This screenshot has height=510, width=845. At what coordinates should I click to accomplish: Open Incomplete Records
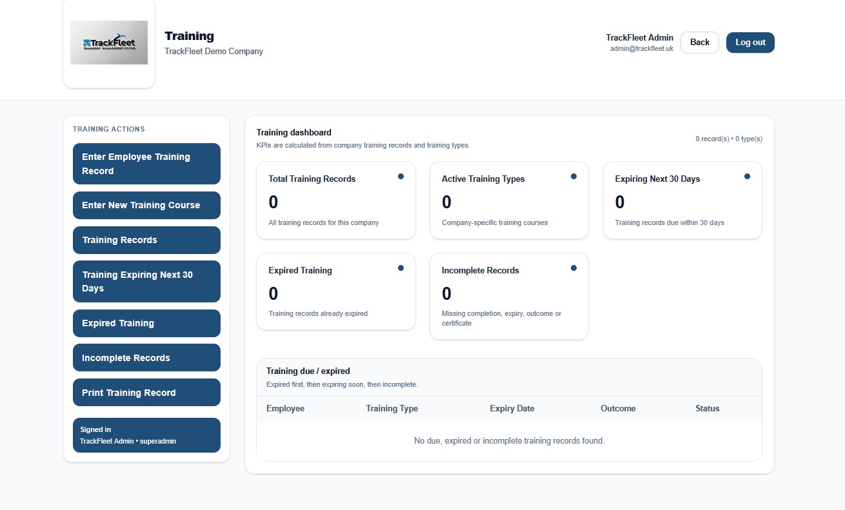coord(146,357)
